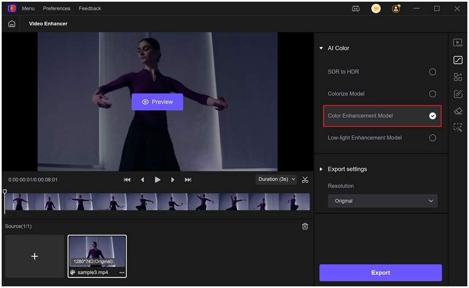This screenshot has height=288, width=469.
Task: Click the Preview button on video
Action: tap(157, 101)
